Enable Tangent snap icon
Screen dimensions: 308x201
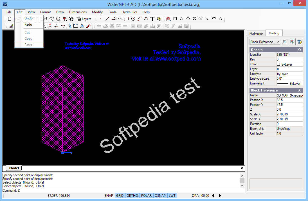pyautogui.click(x=214, y=19)
